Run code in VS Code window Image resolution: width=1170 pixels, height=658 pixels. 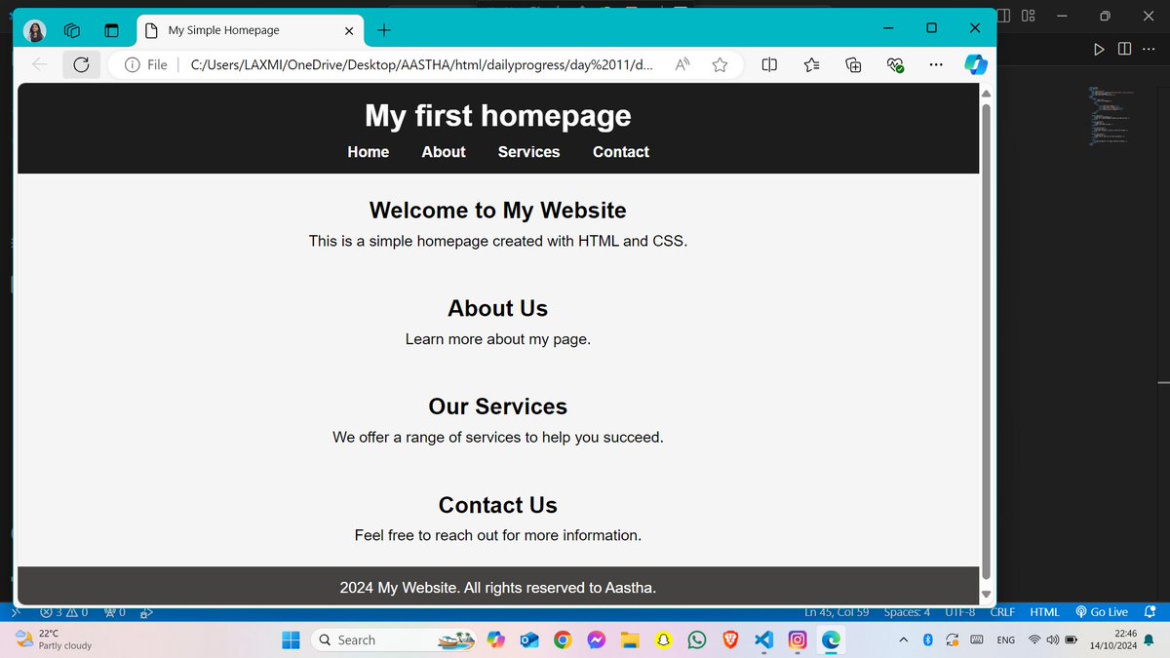(1099, 49)
